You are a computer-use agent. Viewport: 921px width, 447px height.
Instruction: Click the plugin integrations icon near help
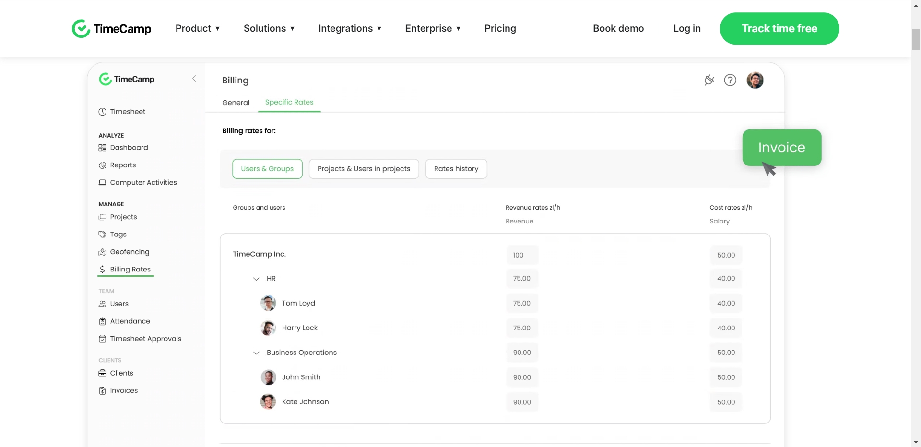coord(709,80)
